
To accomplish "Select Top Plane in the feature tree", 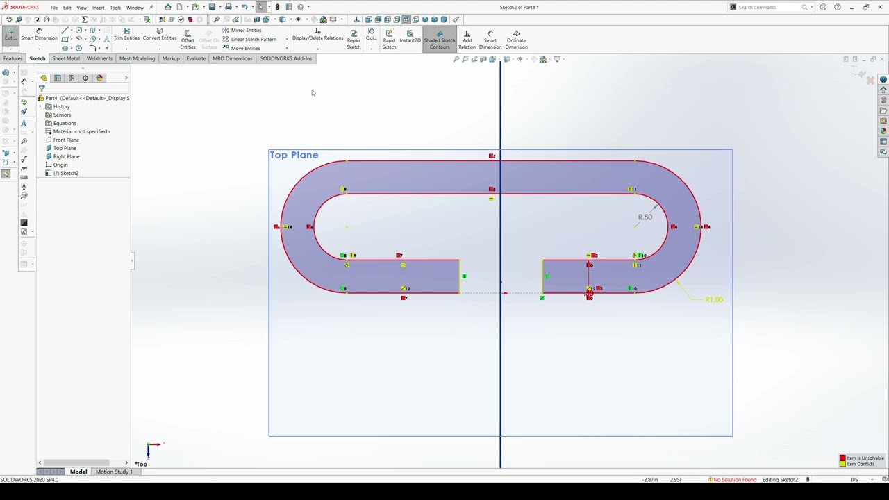I will (65, 148).
